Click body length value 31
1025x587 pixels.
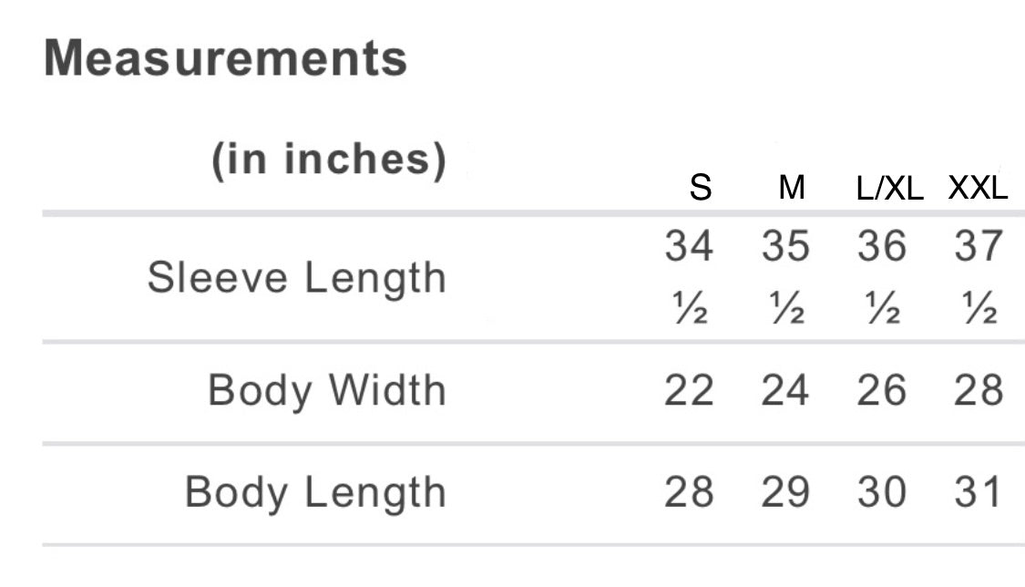pyautogui.click(x=979, y=492)
